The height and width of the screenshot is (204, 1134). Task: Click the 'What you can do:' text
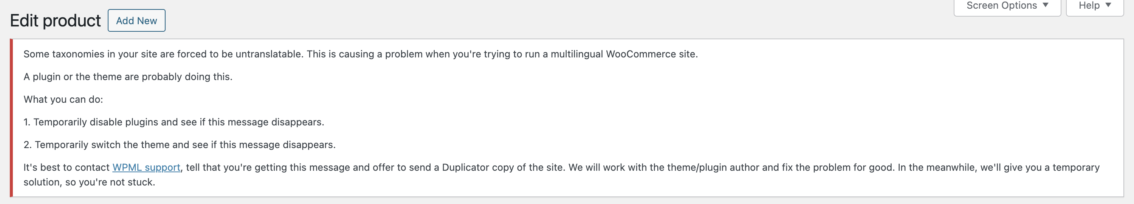click(x=63, y=99)
